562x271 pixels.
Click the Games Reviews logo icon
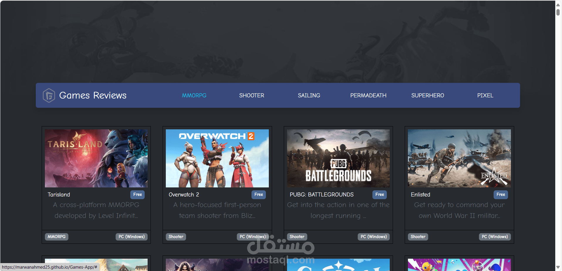[x=49, y=95]
